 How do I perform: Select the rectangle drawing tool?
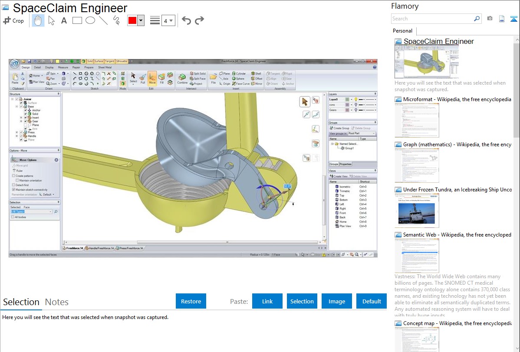[77, 20]
